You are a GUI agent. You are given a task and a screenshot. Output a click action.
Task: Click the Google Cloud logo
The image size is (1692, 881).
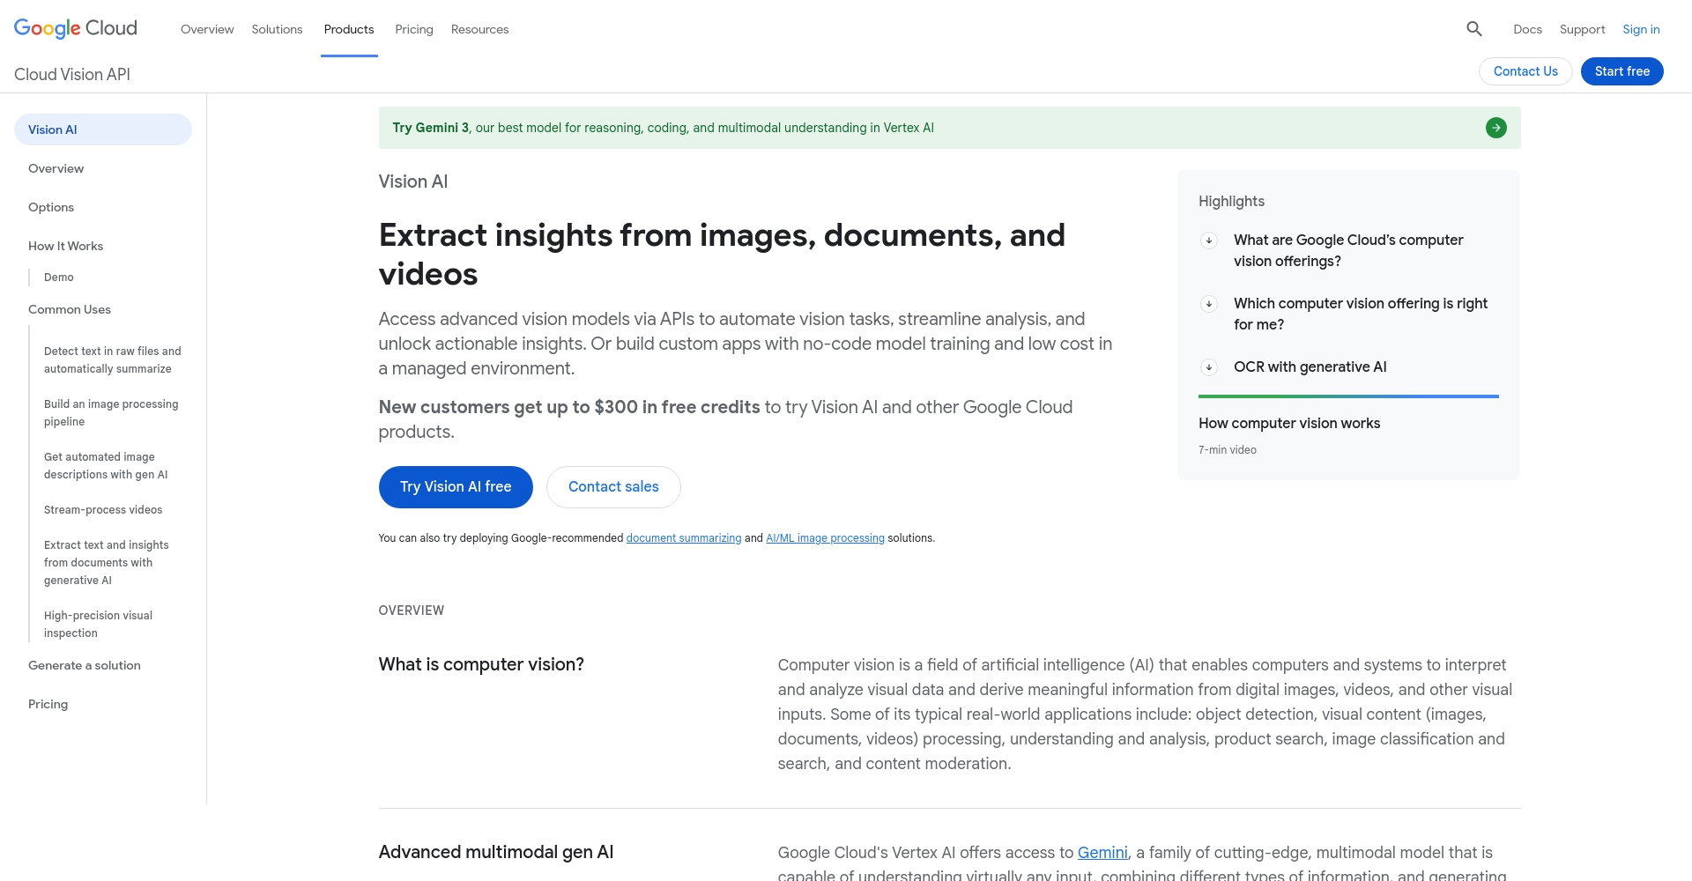[x=76, y=28]
